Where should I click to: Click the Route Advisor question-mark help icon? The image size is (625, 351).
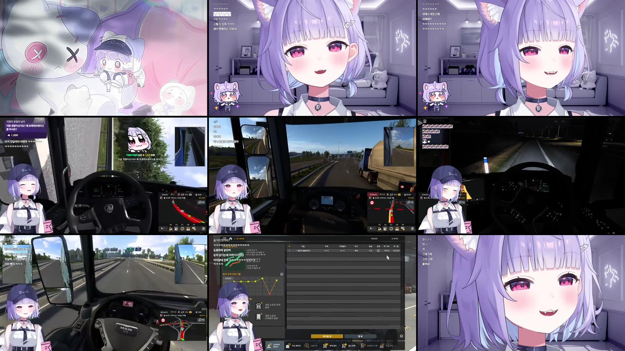(x=412, y=229)
